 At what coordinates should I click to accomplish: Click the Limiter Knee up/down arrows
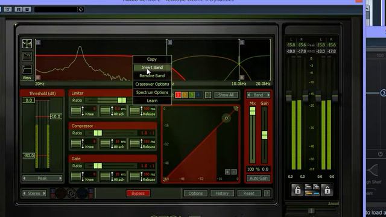(83, 111)
